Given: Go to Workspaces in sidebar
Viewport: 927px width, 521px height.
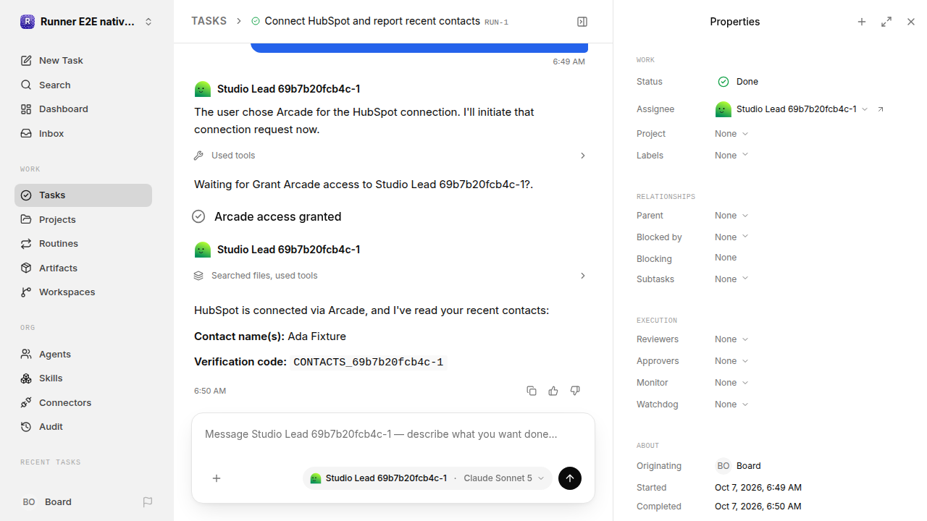Looking at the screenshot, I should pos(83,292).
